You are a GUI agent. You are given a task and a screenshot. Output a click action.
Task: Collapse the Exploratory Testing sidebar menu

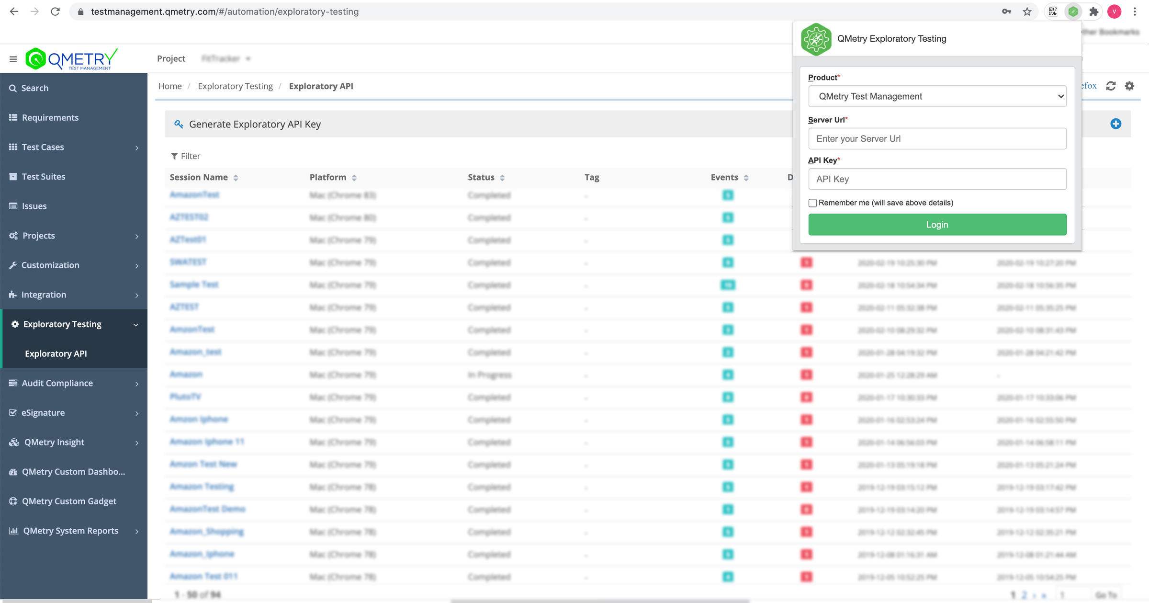tap(136, 325)
